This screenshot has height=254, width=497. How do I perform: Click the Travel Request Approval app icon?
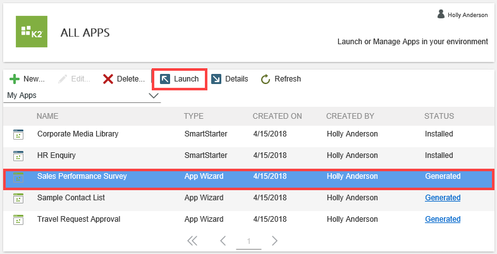click(x=18, y=219)
